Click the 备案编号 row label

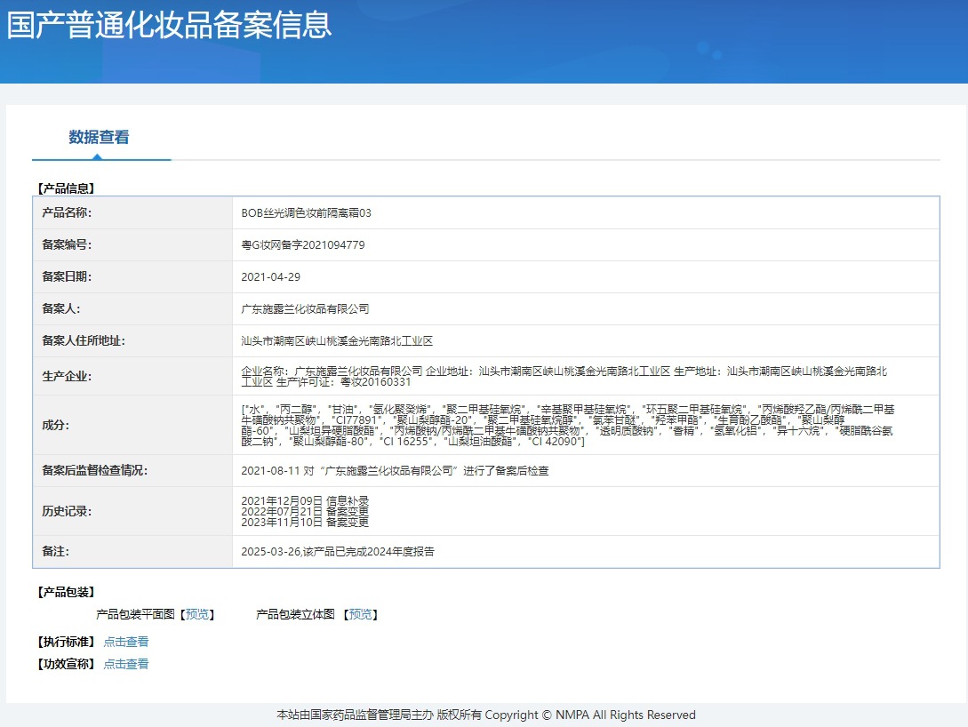(67, 245)
